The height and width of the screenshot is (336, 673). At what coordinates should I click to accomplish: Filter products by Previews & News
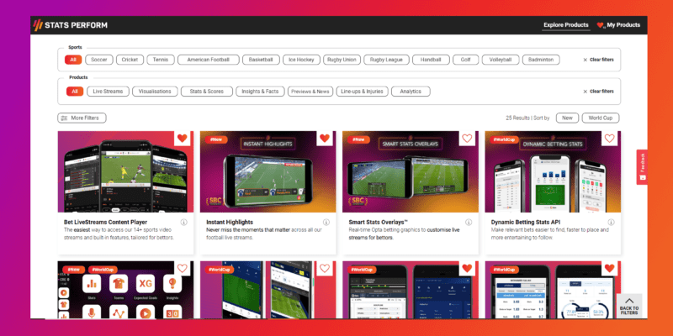pyautogui.click(x=310, y=92)
